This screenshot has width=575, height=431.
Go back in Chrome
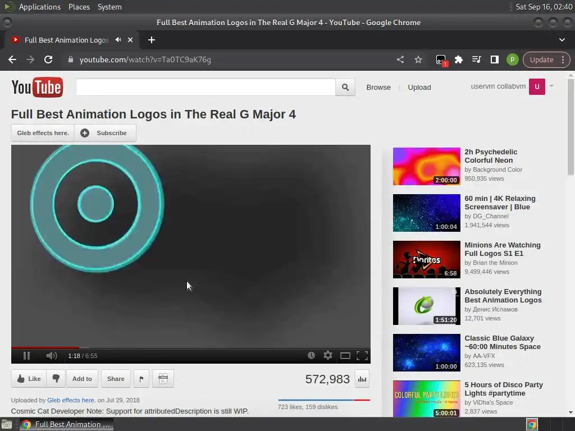(x=12, y=59)
